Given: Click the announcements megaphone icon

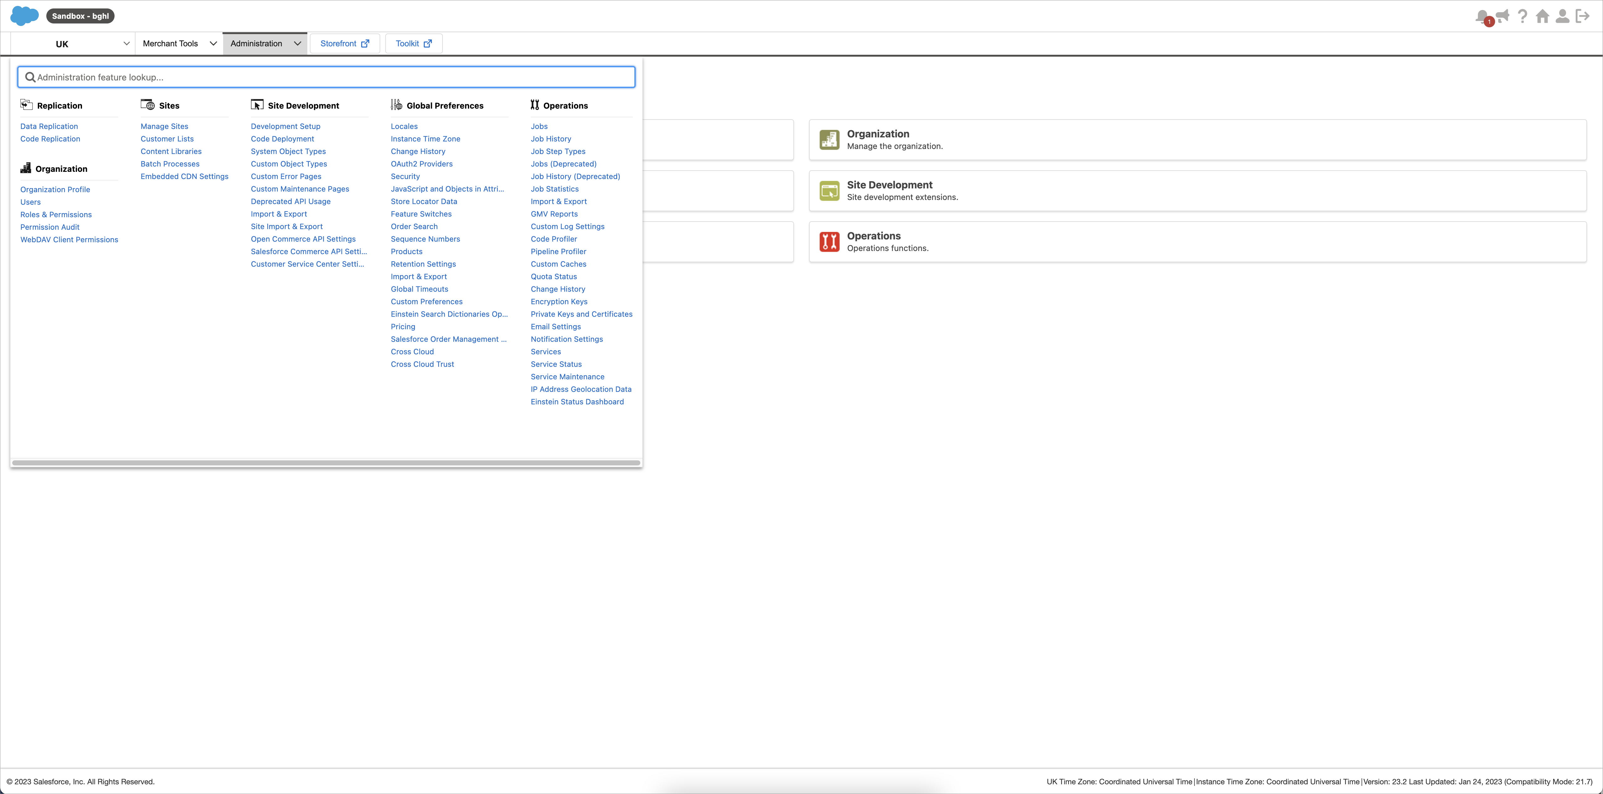Looking at the screenshot, I should pos(1503,16).
